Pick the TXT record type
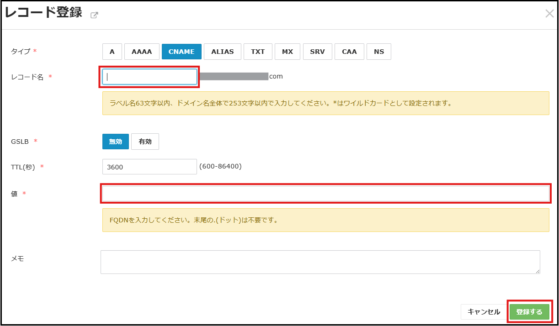559x326 pixels. click(258, 52)
